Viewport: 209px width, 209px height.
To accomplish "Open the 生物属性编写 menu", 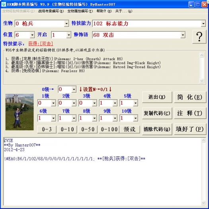I will tap(80, 11).
